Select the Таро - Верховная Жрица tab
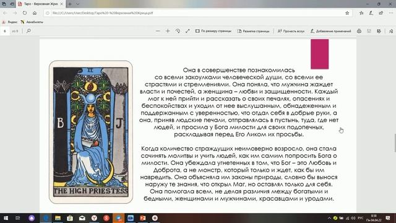Image resolution: width=396 pixels, height=223 pixels. tap(40, 4)
